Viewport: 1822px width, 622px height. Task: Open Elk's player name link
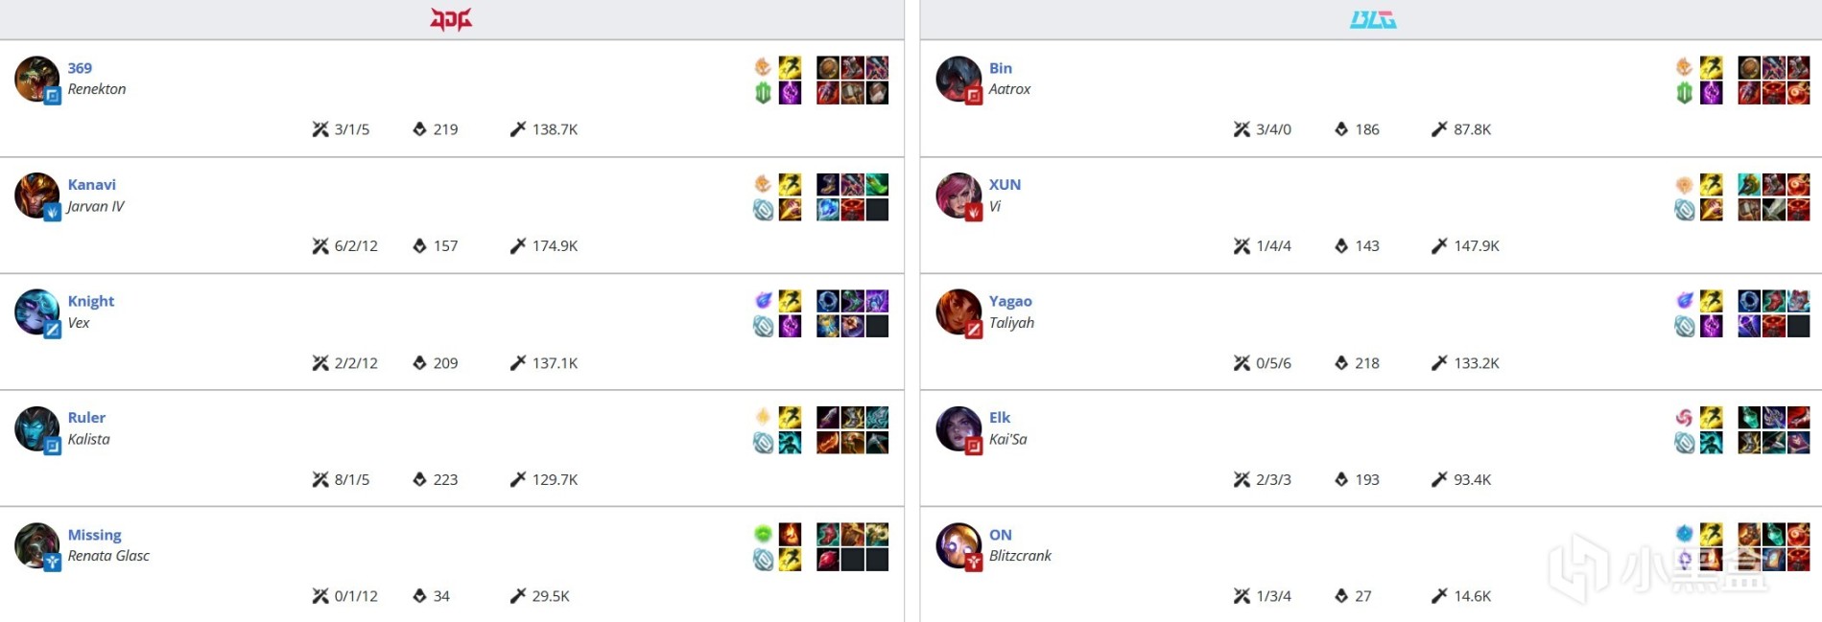(x=1000, y=417)
